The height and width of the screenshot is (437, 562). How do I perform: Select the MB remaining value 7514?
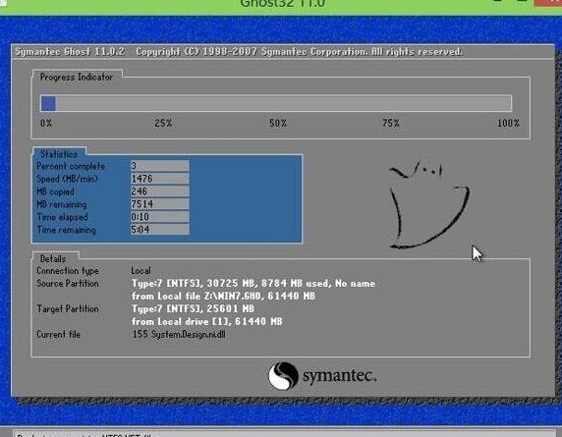click(159, 204)
